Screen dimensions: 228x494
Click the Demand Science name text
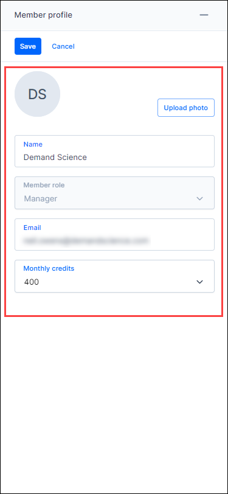point(55,157)
